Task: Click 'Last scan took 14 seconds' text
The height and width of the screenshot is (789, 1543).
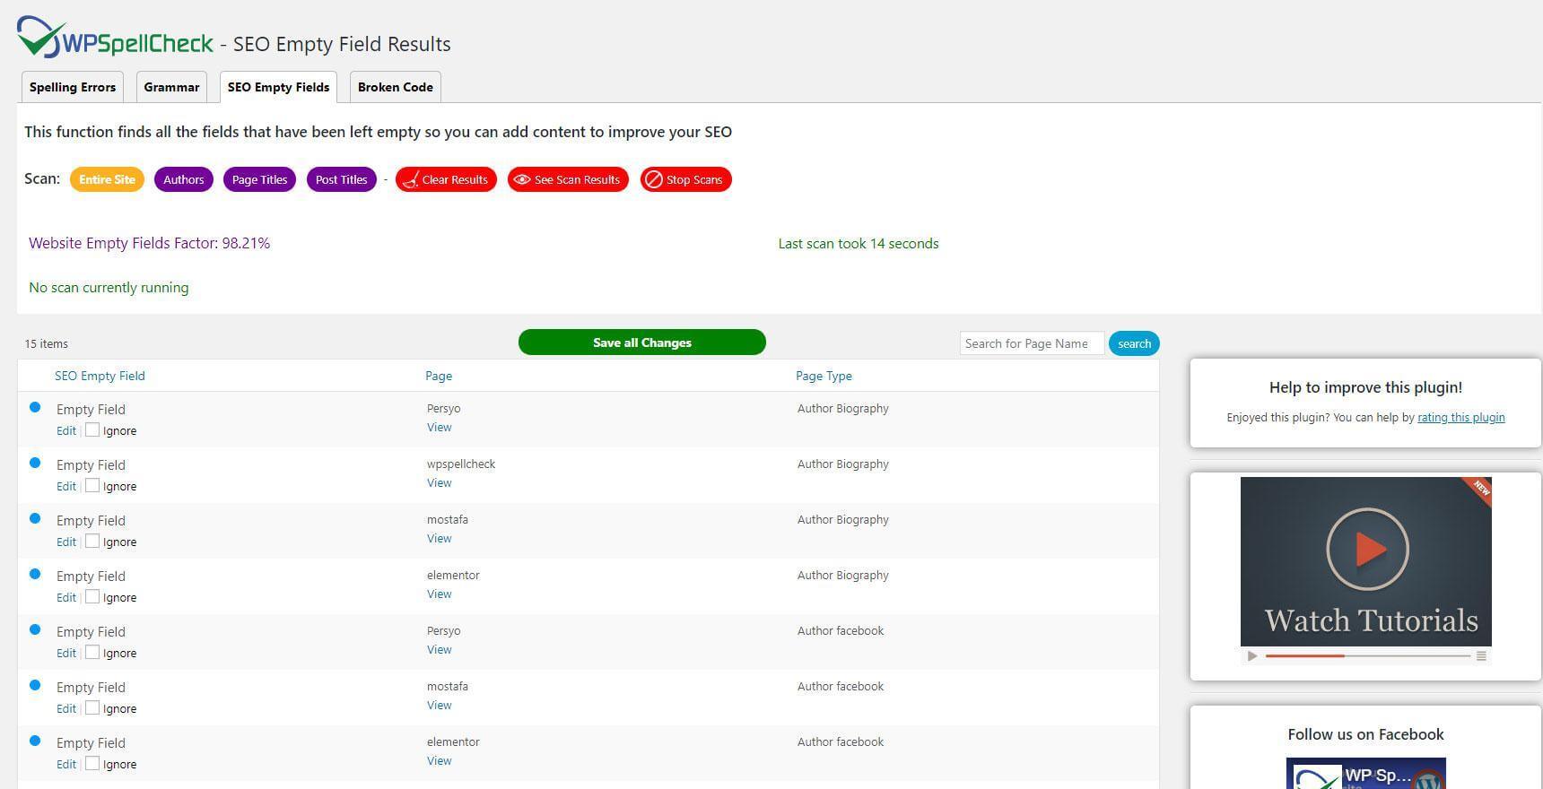Action: pos(859,243)
